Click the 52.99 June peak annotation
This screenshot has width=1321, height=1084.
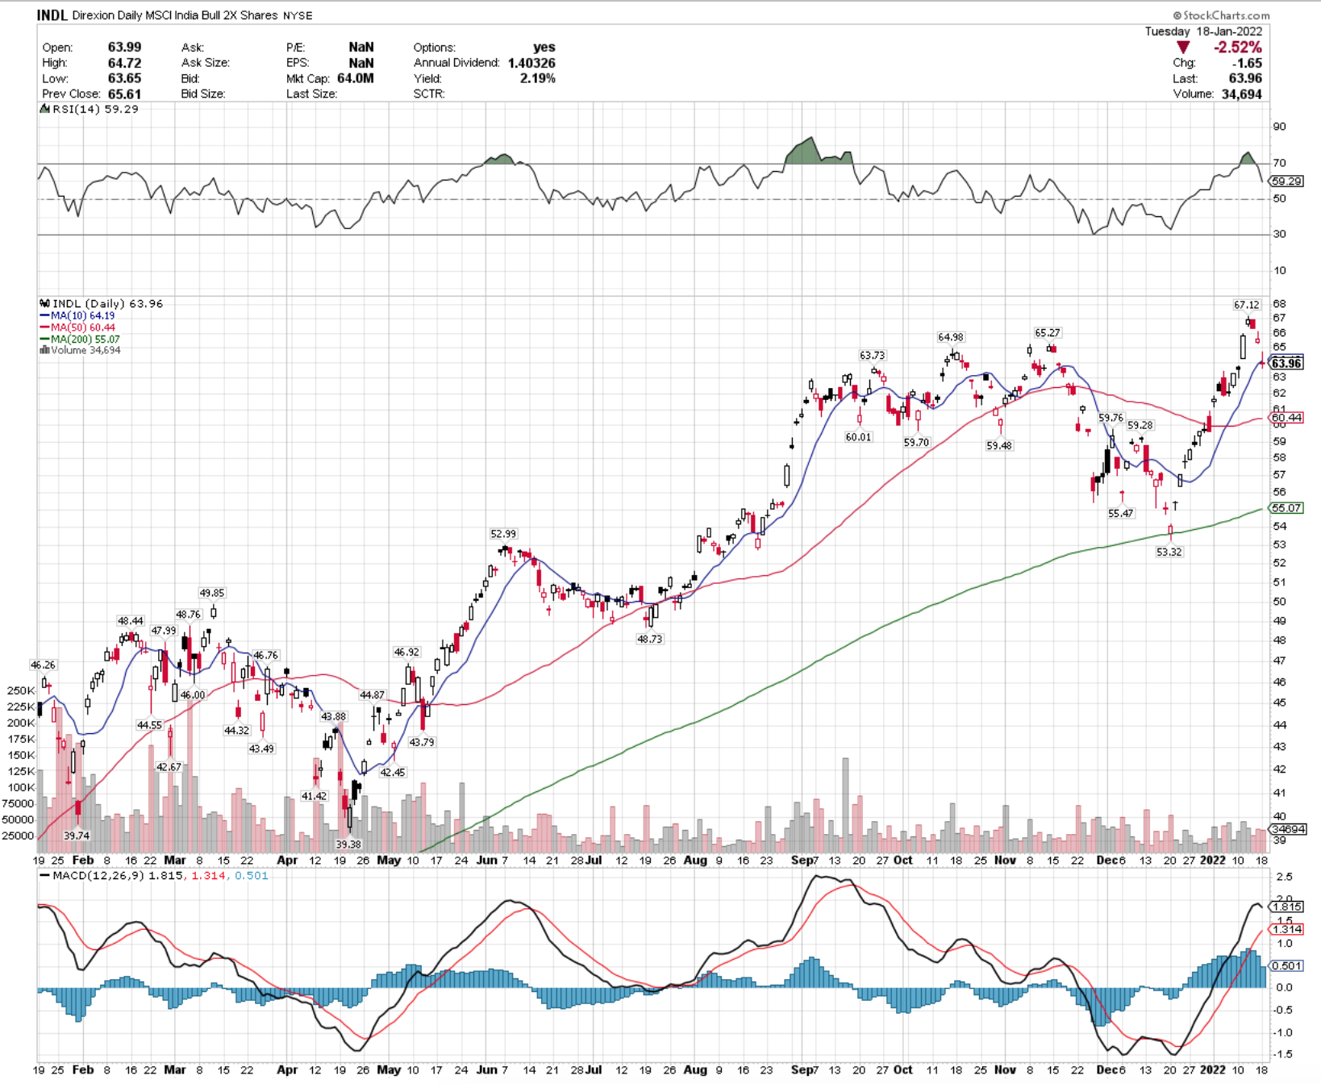(503, 534)
